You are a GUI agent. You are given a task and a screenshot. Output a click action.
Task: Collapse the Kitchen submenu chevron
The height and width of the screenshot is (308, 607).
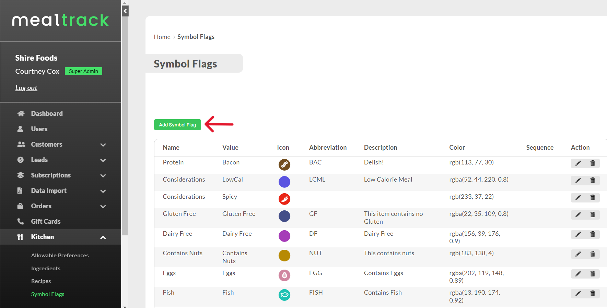pos(103,237)
